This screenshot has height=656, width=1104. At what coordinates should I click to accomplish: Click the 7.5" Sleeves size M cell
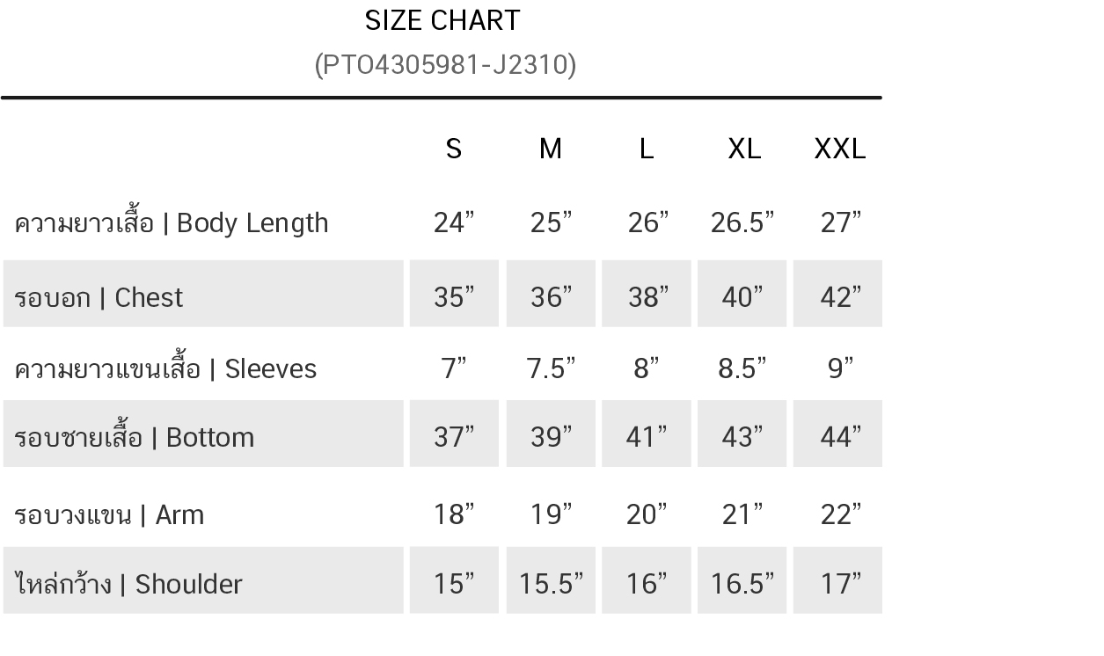click(551, 368)
